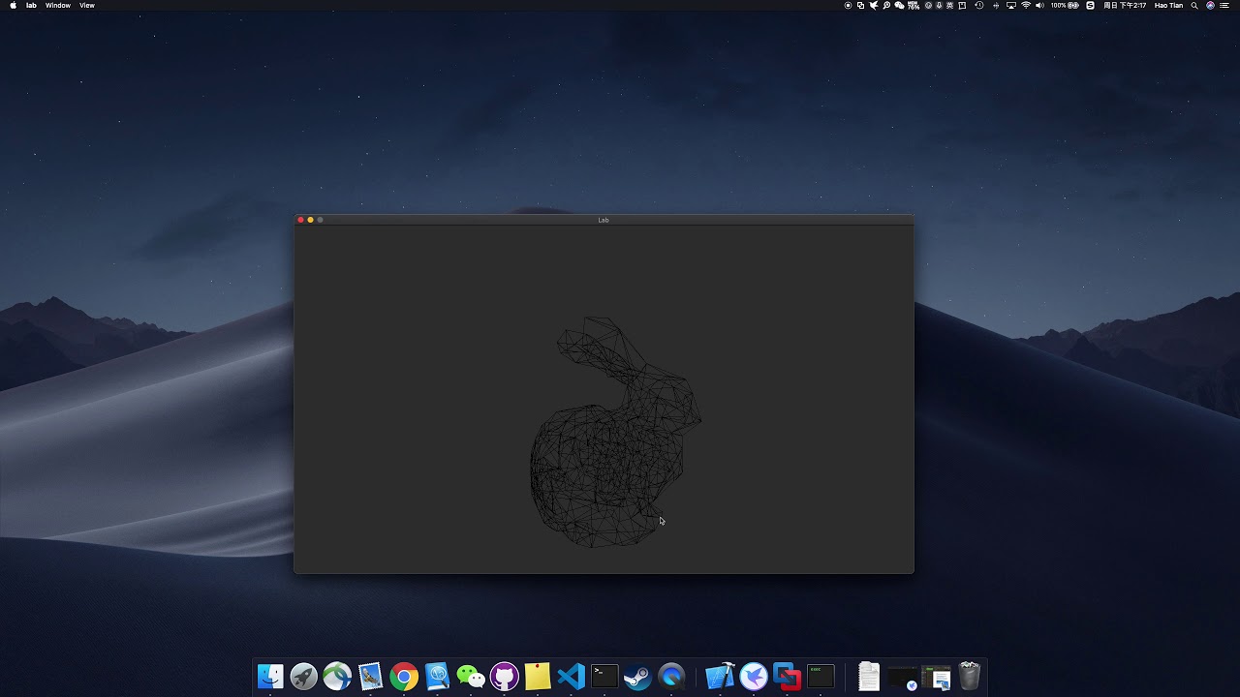Open the View menu

pos(87,5)
